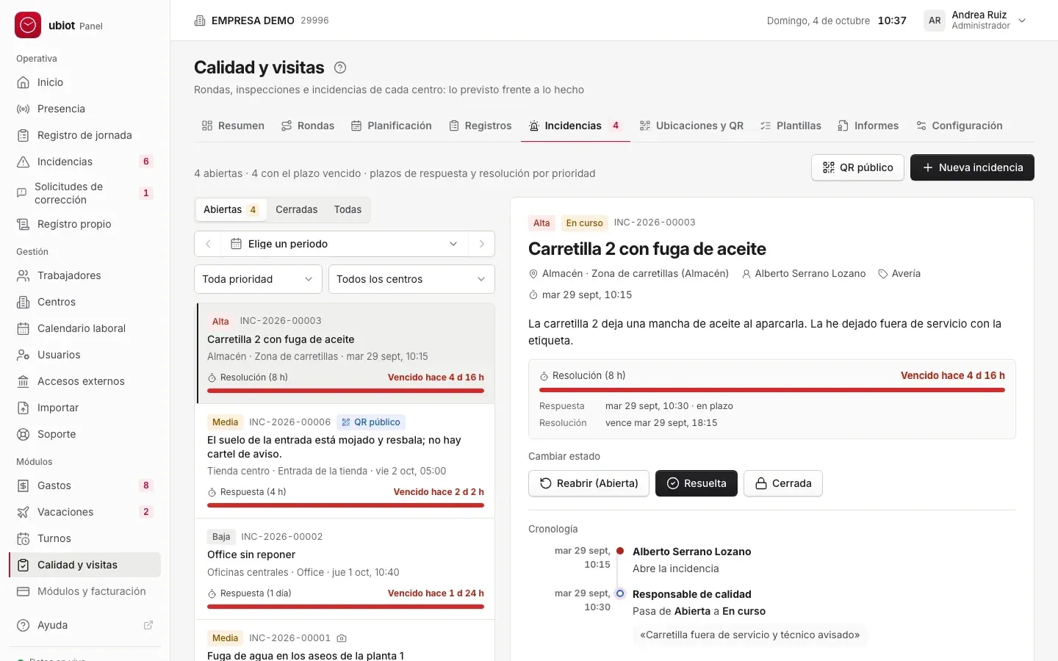Open Registro de jornada
The image size is (1058, 661).
coord(84,135)
